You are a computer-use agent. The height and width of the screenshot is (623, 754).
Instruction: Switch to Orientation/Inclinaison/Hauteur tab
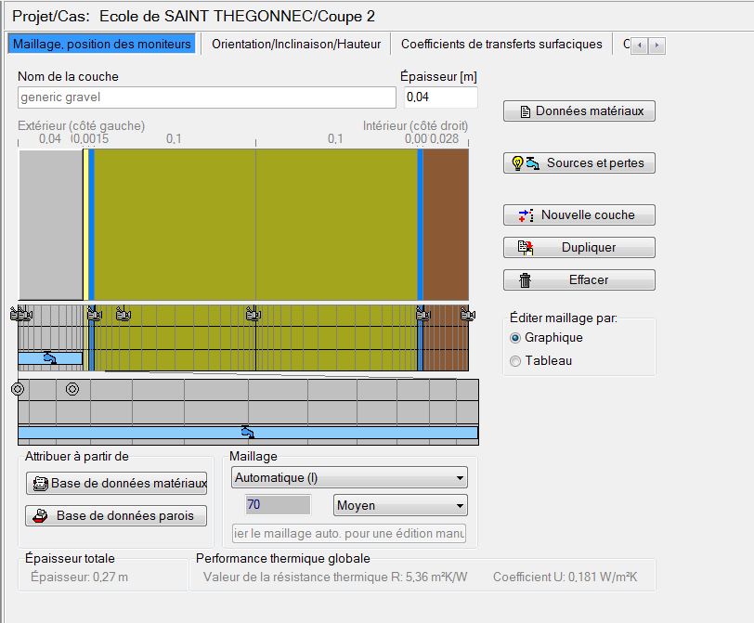point(296,44)
